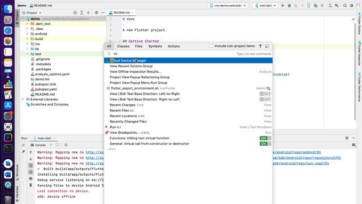Screen dimensions: 362x204
Task: Open the repo/addon2/01 link in console
Action: (x=296, y=152)
